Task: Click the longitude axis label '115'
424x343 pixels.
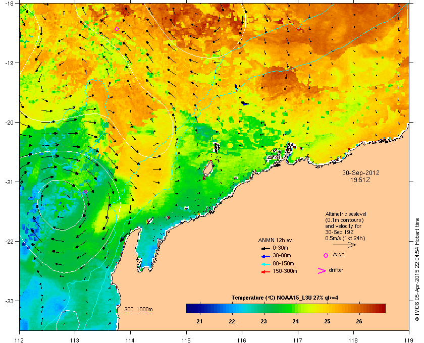Action: (186, 340)
